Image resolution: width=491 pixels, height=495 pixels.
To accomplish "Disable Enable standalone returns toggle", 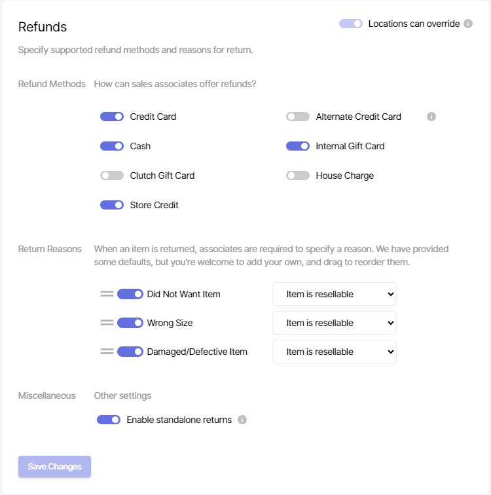I will [x=109, y=420].
